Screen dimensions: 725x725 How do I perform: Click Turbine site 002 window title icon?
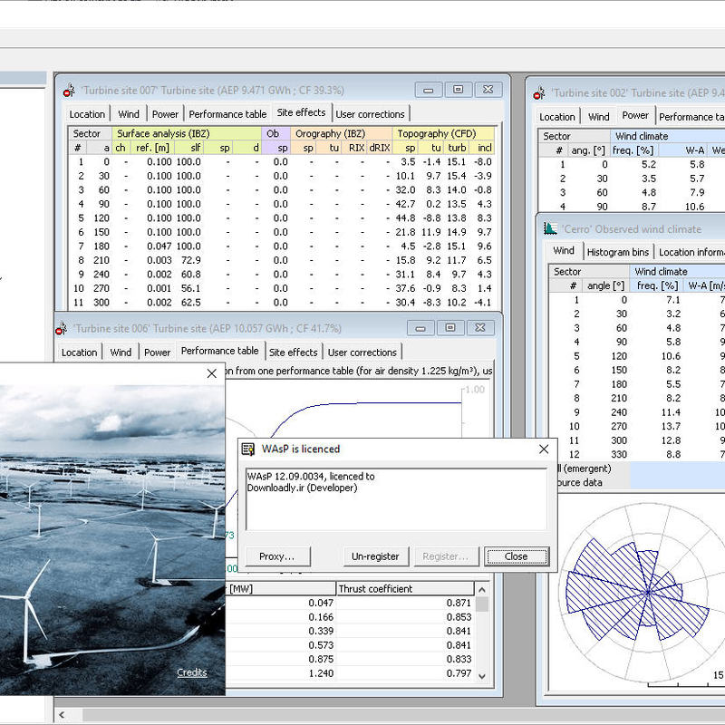(539, 93)
